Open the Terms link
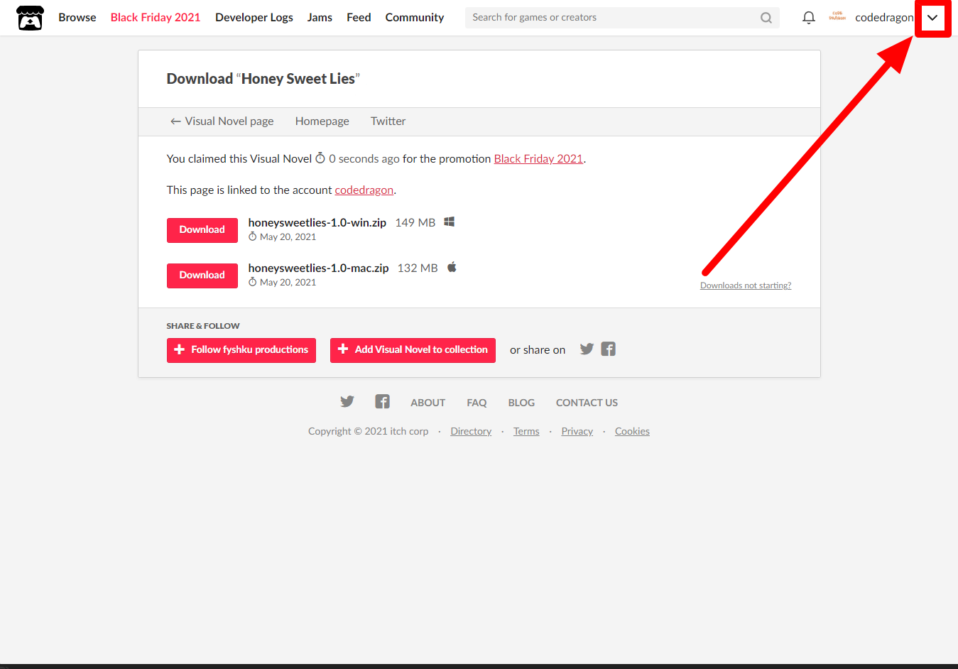Image resolution: width=958 pixels, height=669 pixels. [526, 431]
